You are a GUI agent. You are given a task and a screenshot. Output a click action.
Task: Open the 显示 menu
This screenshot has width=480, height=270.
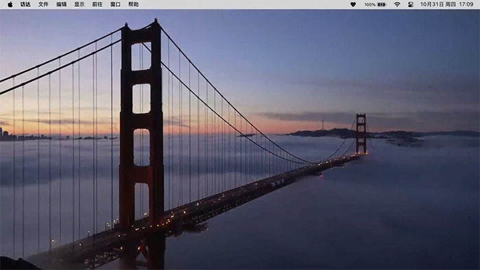point(80,4)
